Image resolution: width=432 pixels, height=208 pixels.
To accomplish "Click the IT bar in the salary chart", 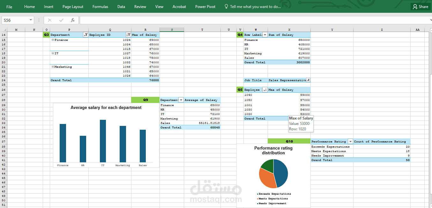I will [x=103, y=141].
